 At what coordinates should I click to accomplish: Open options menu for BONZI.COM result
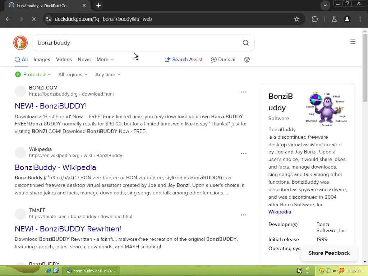click(x=244, y=92)
